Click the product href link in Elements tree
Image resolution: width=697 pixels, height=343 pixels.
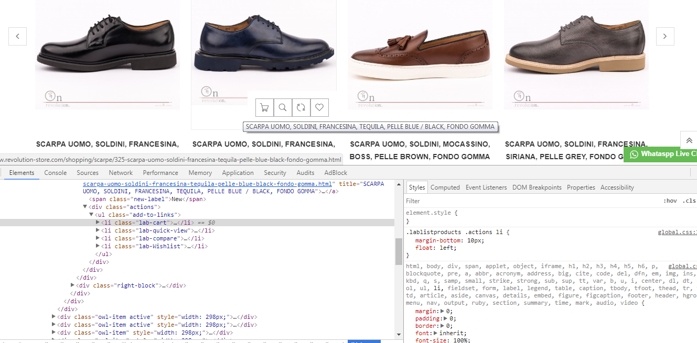click(x=208, y=184)
